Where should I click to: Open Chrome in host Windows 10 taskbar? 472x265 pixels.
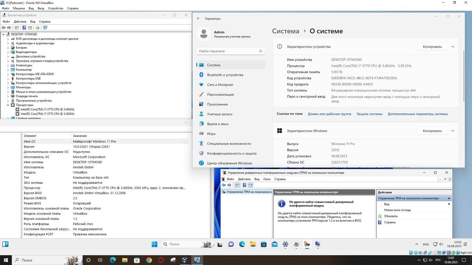pos(149,260)
